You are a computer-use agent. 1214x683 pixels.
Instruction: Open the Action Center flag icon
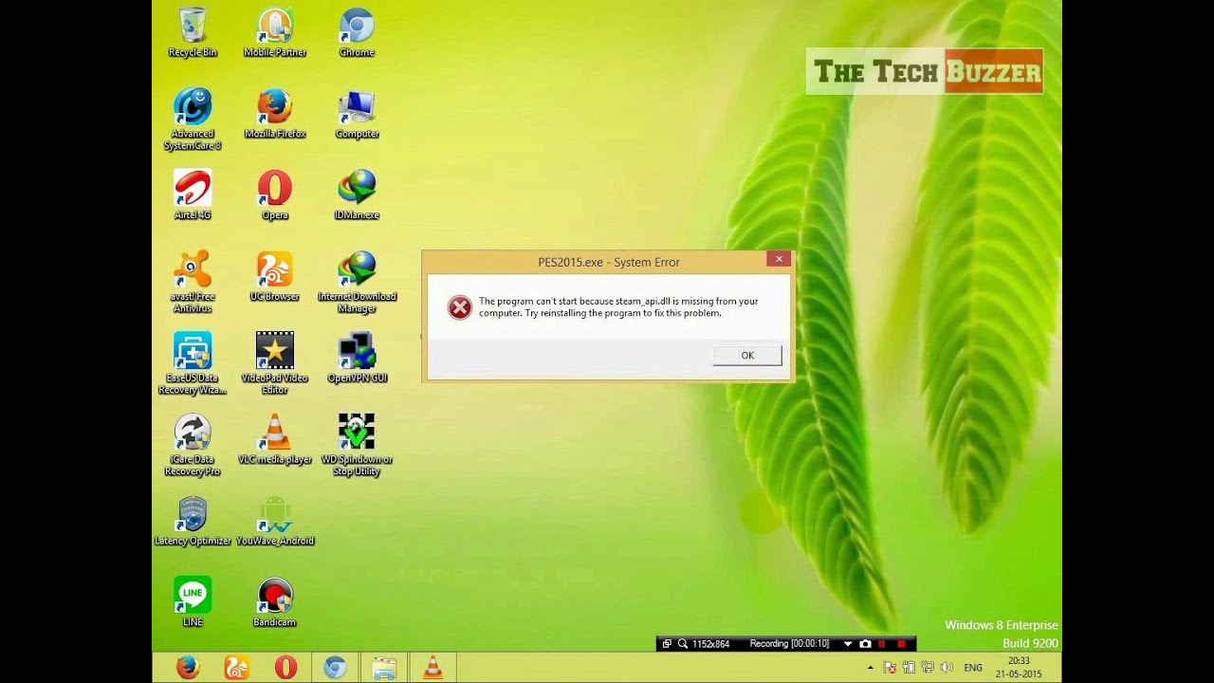(890, 668)
